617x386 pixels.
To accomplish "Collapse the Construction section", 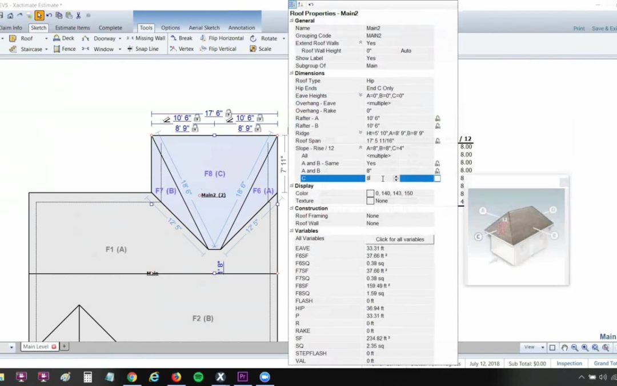I will click(x=291, y=208).
